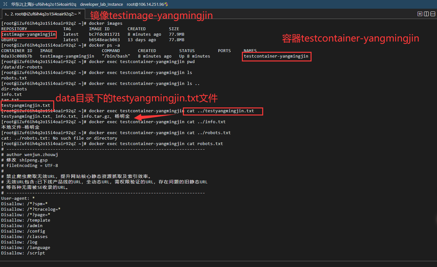Click the 'Disallow: /classes' line

point(25,237)
